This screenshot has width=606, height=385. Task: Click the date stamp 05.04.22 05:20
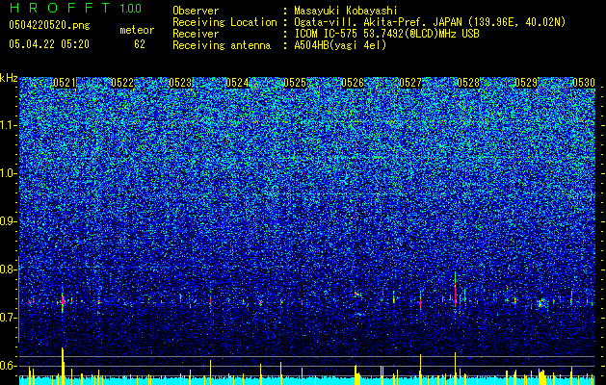pos(49,44)
